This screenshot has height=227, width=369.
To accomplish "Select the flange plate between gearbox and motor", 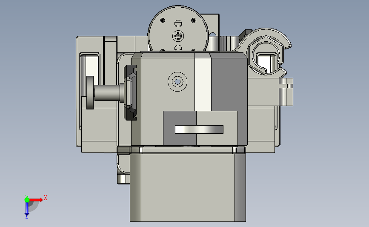I will click(181, 150).
